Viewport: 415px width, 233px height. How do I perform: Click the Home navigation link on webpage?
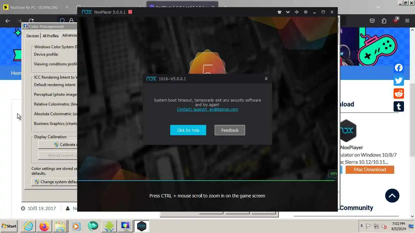pos(16,73)
